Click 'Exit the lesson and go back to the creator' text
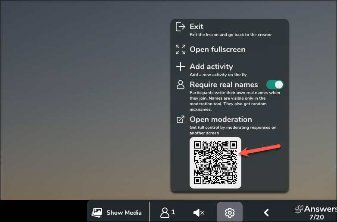 [231, 35]
